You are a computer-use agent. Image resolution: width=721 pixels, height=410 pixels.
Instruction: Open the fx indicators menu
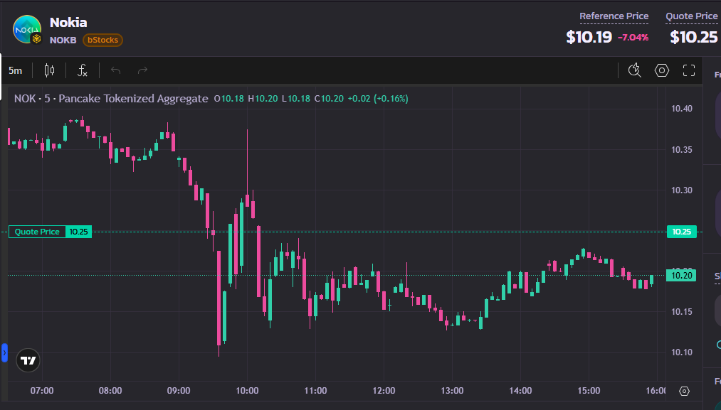(83, 71)
